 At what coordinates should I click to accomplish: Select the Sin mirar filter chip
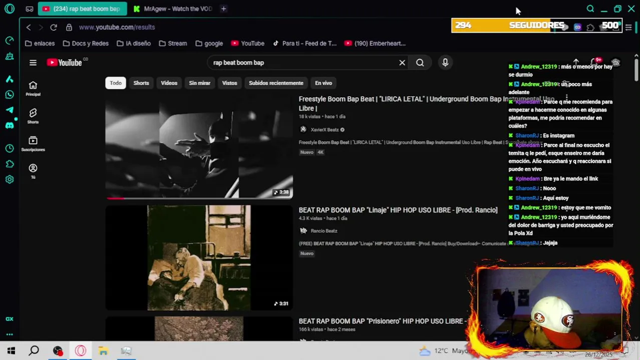199,83
